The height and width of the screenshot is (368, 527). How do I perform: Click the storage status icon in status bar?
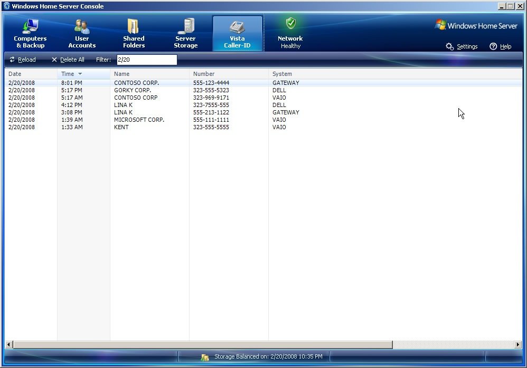tap(205, 357)
